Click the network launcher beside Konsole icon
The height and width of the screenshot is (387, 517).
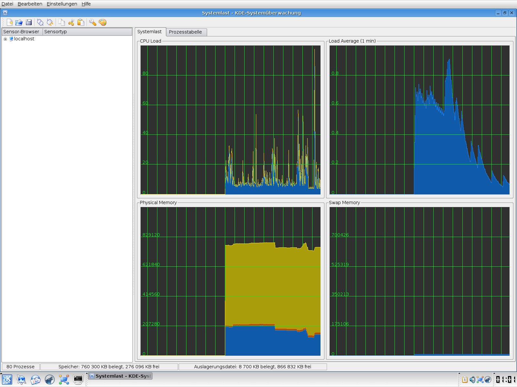tap(64, 380)
